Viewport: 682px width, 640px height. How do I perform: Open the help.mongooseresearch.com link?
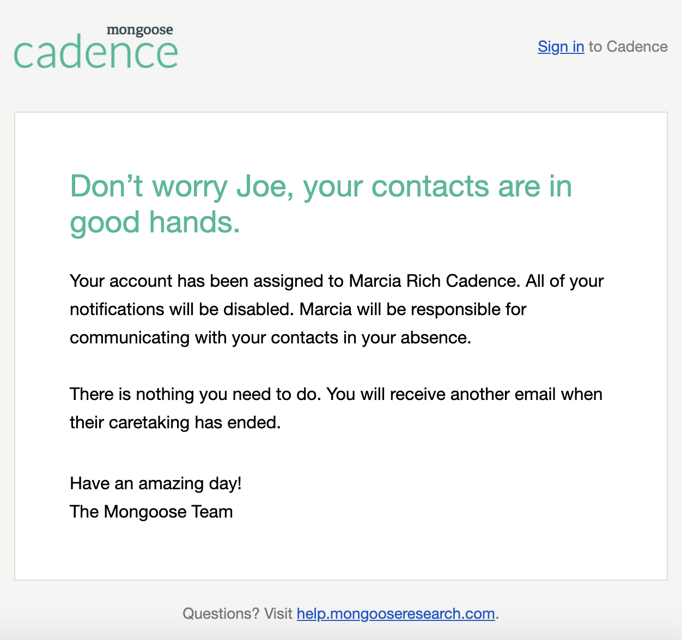coord(395,614)
